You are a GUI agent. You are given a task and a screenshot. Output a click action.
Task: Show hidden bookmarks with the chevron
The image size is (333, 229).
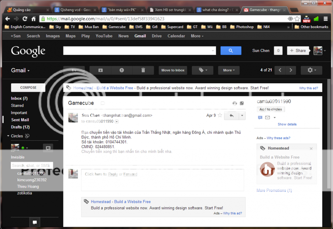[x=288, y=27]
